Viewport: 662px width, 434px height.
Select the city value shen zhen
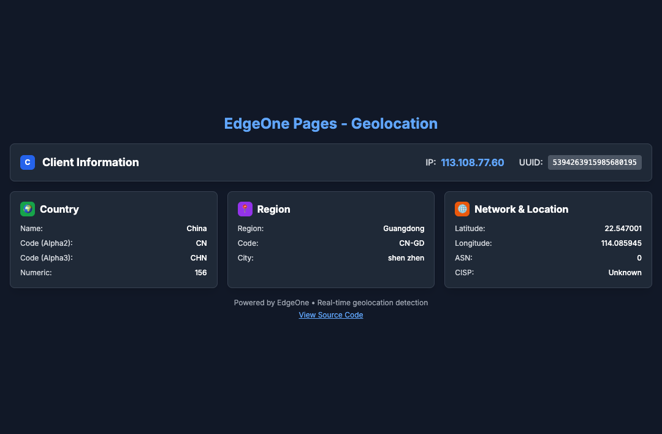(406, 258)
